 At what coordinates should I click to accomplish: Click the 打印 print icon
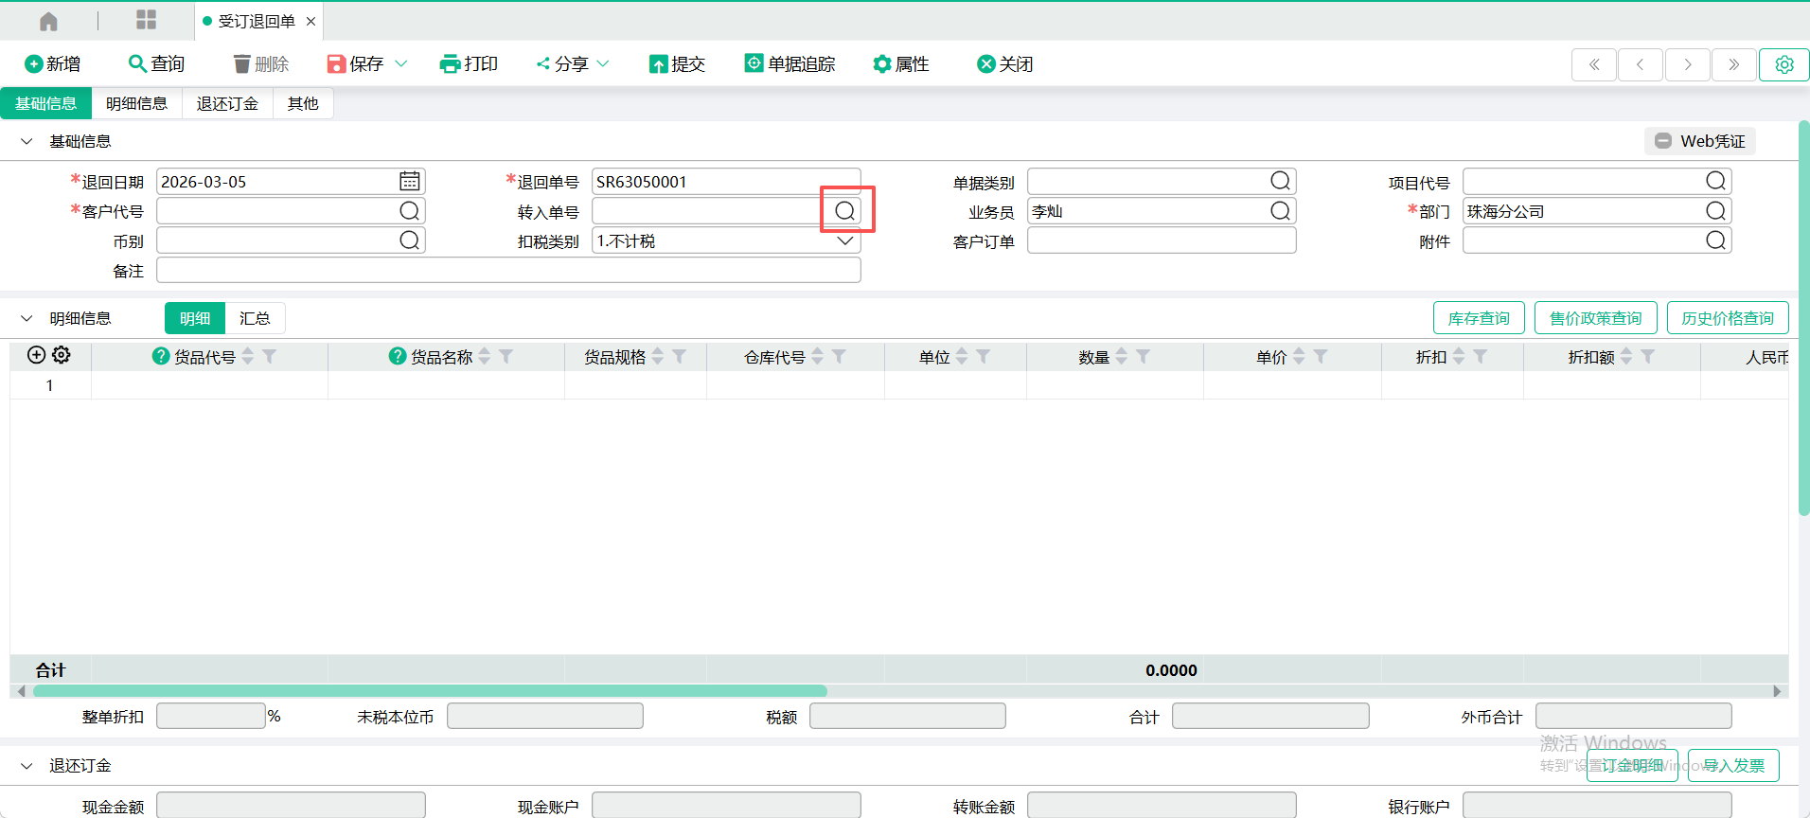click(450, 64)
